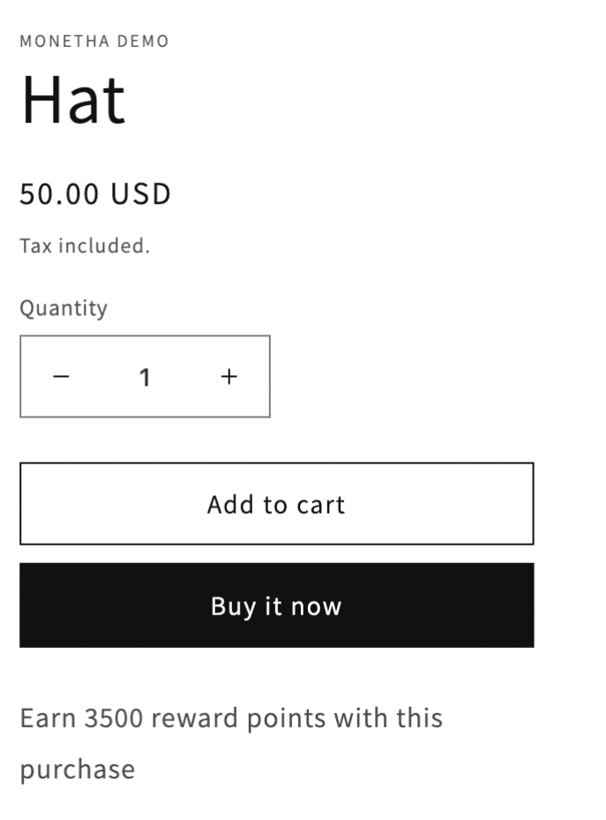Click the white outlined Add to cart button
The image size is (606, 820).
click(276, 504)
